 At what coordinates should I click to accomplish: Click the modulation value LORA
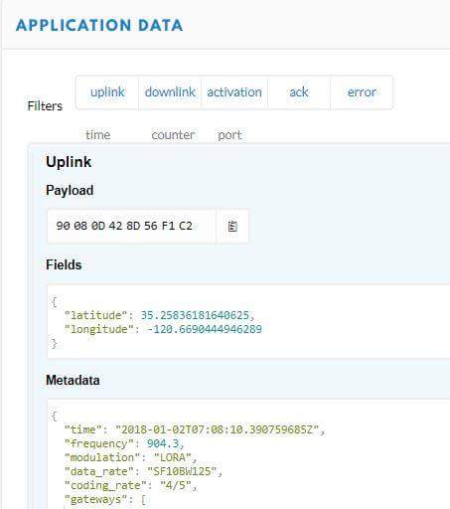click(x=173, y=457)
